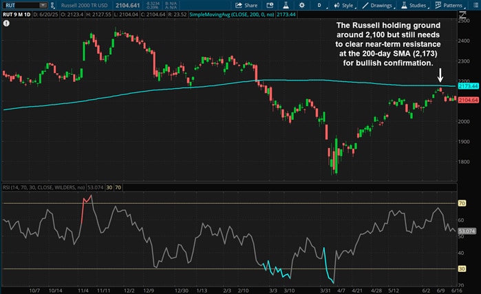The width and height of the screenshot is (481, 294).
Task: Click the RSI label's 30 oversold parameter
Action: [109, 187]
